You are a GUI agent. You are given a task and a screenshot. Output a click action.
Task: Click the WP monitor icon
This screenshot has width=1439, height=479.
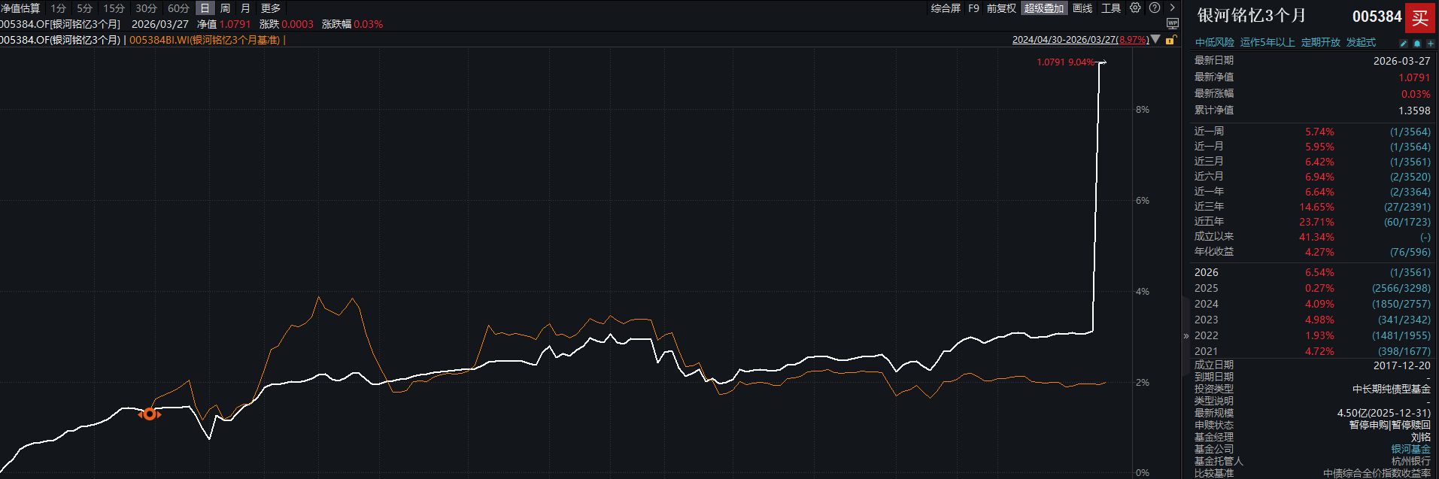point(1172,24)
